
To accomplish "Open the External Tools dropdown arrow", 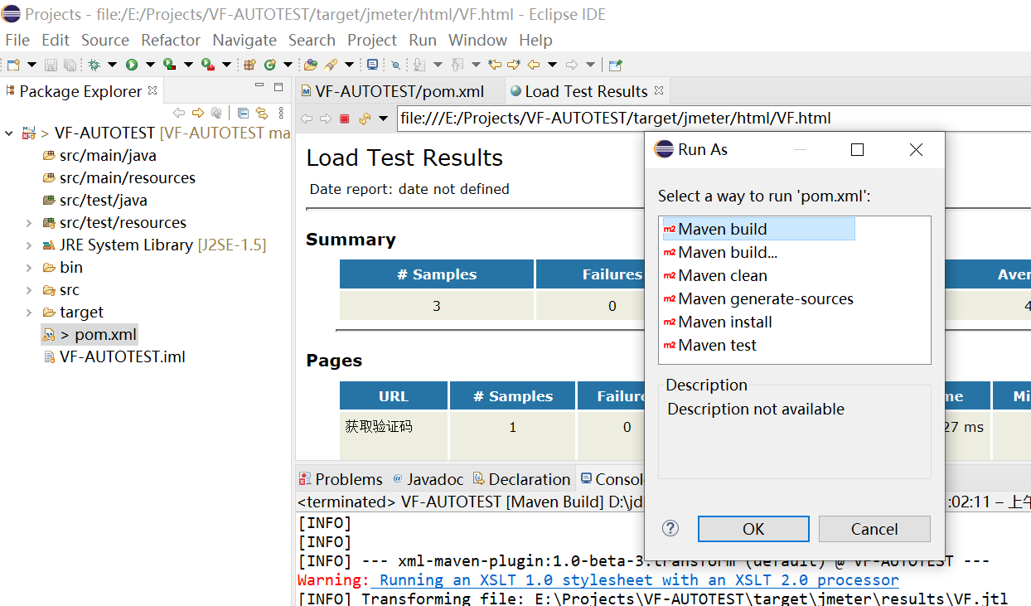I will [x=226, y=65].
